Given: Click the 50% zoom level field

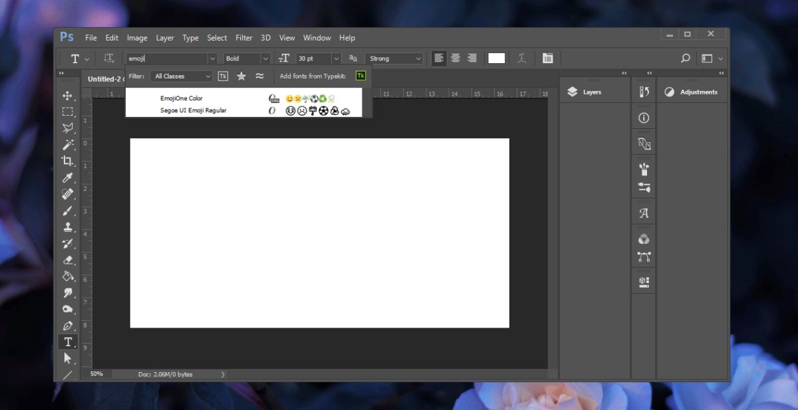Looking at the screenshot, I should (x=97, y=374).
